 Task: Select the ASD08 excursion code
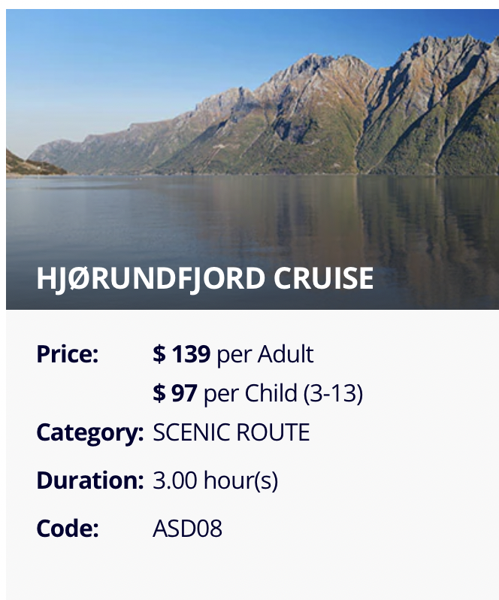coord(187,529)
